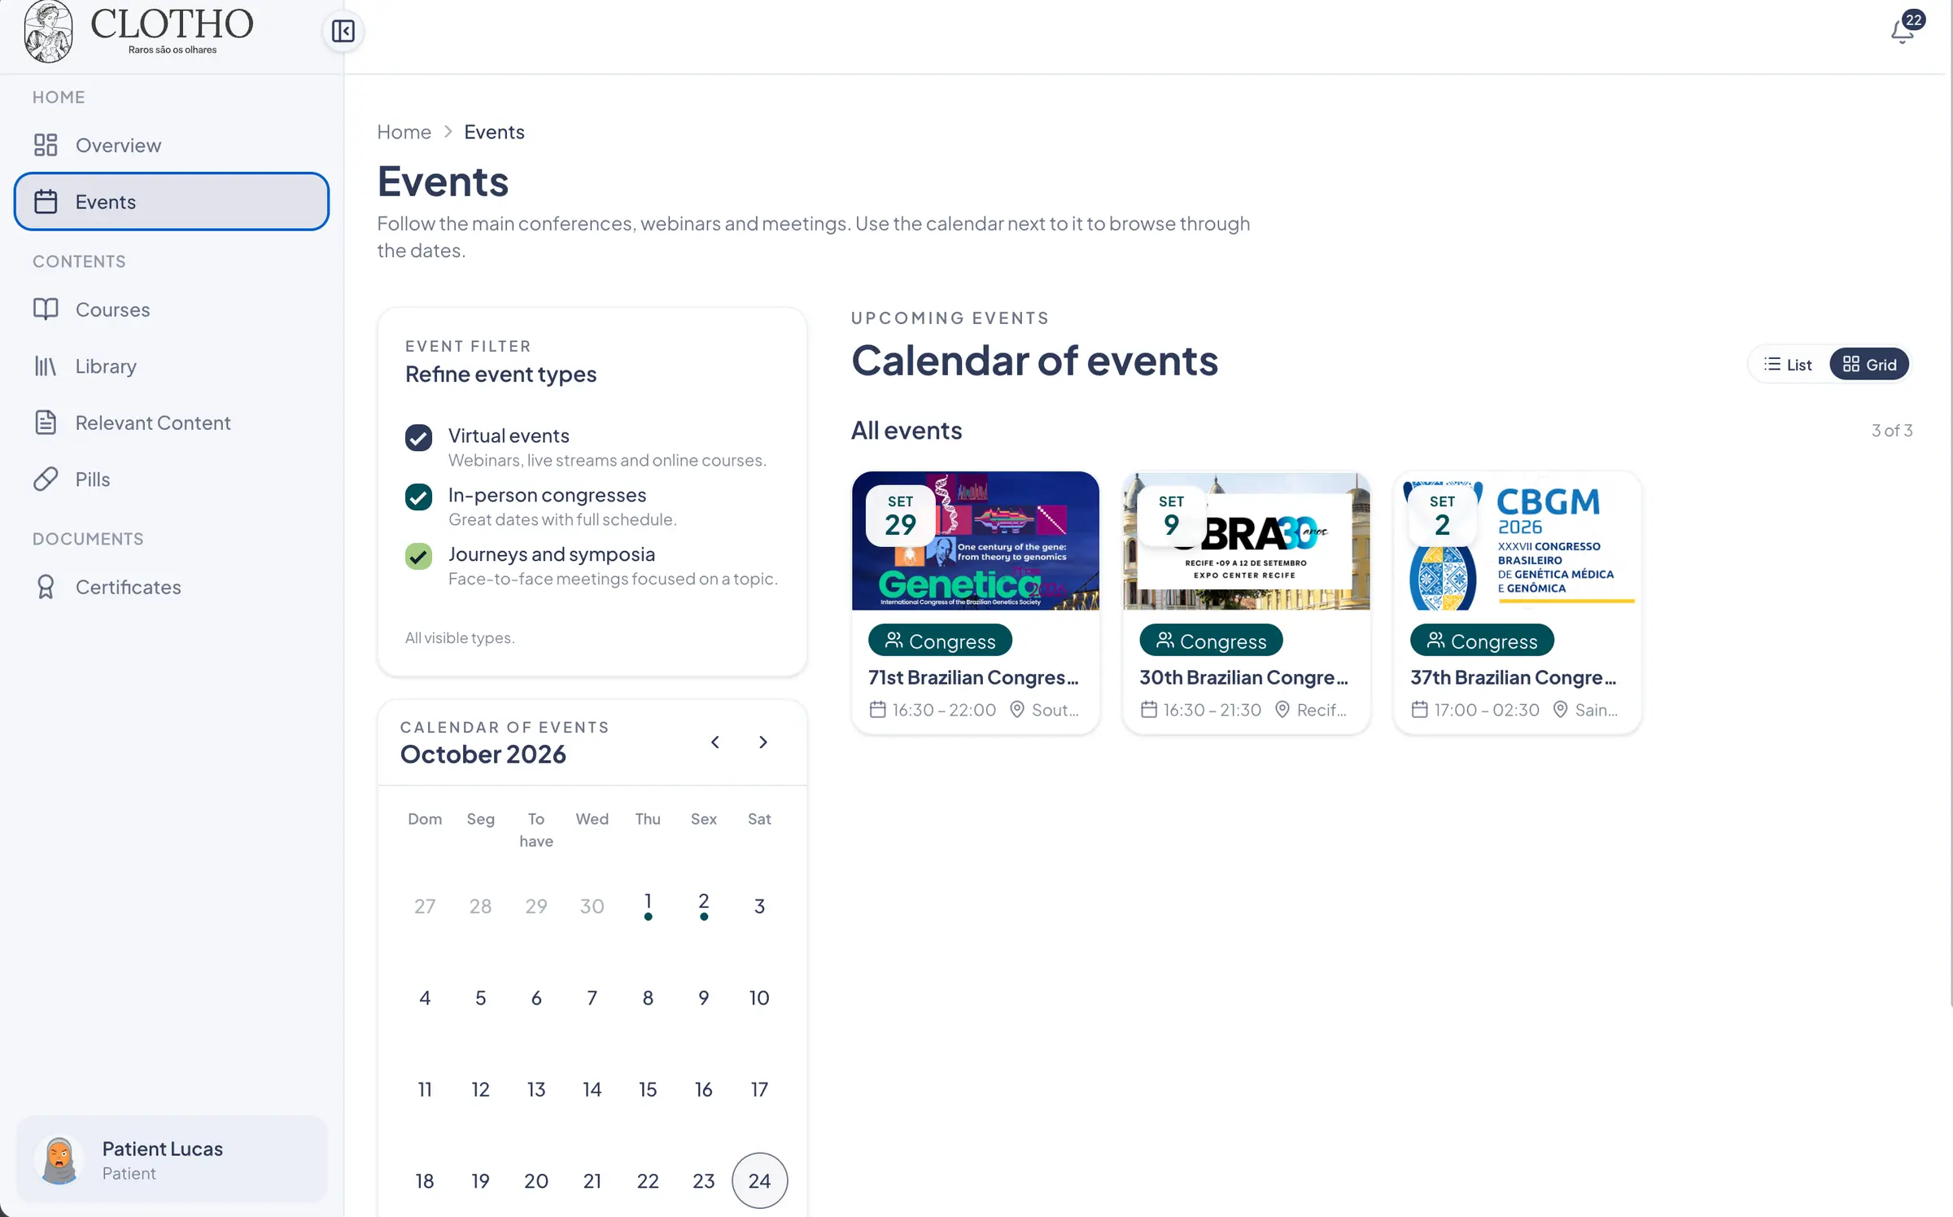1953x1217 pixels.
Task: Select October 3 in the calendar
Action: point(759,905)
